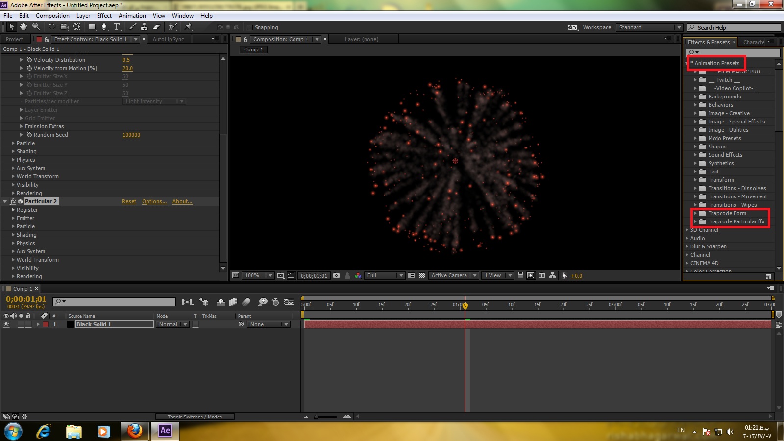Toggle the transparency grid icon

pyautogui.click(x=422, y=276)
